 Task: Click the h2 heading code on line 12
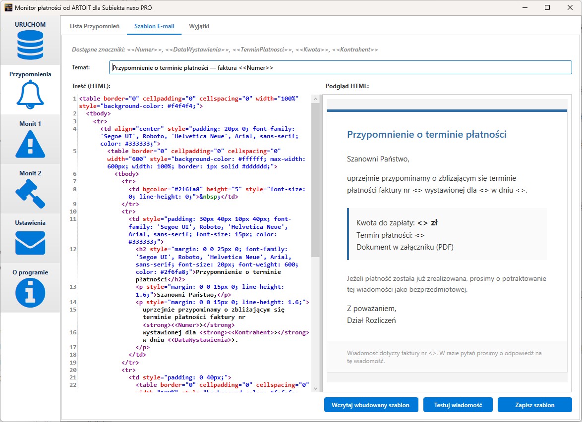(x=217, y=264)
